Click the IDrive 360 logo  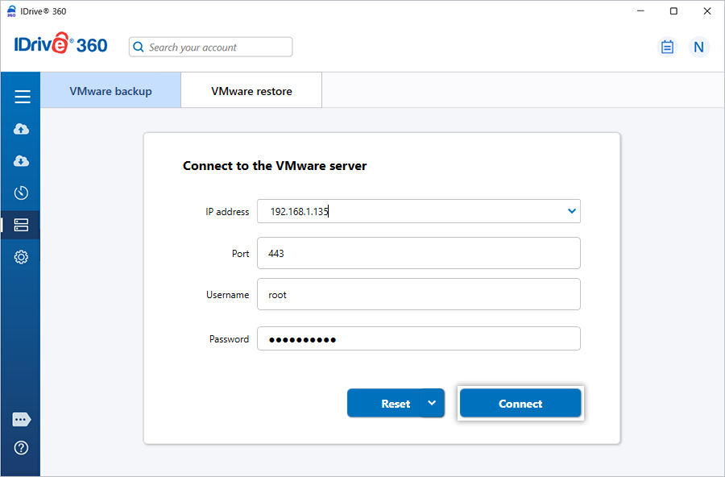click(60, 44)
